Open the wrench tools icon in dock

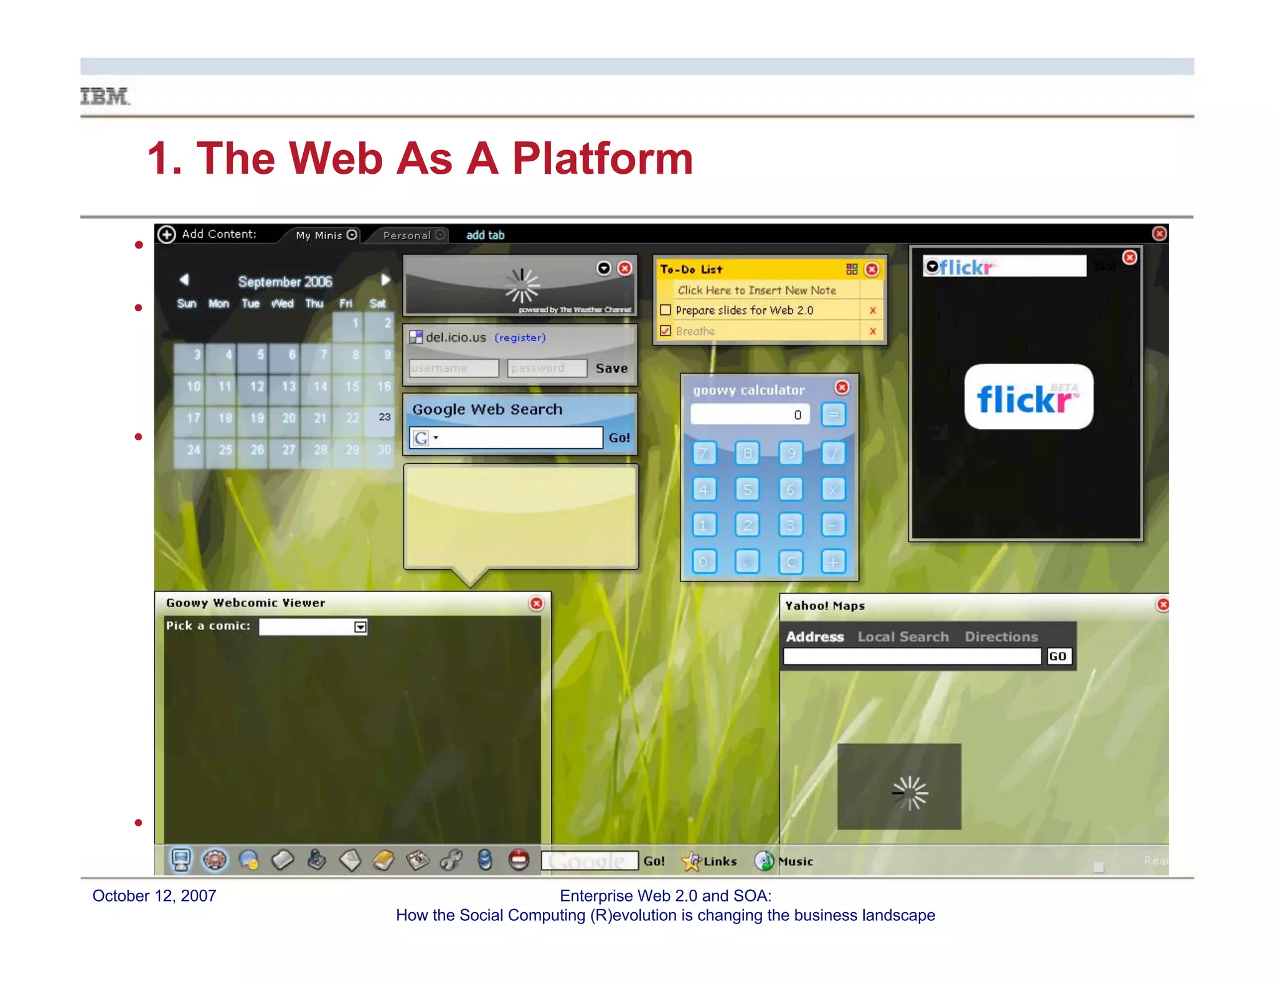click(x=451, y=860)
